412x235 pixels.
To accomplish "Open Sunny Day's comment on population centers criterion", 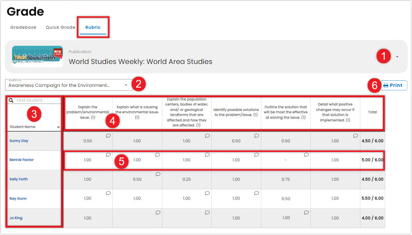I will click(207, 136).
